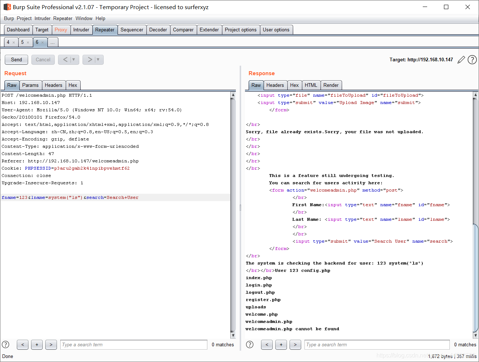Click response search term field
Viewport: 479px width, 362px height.
(377, 344)
